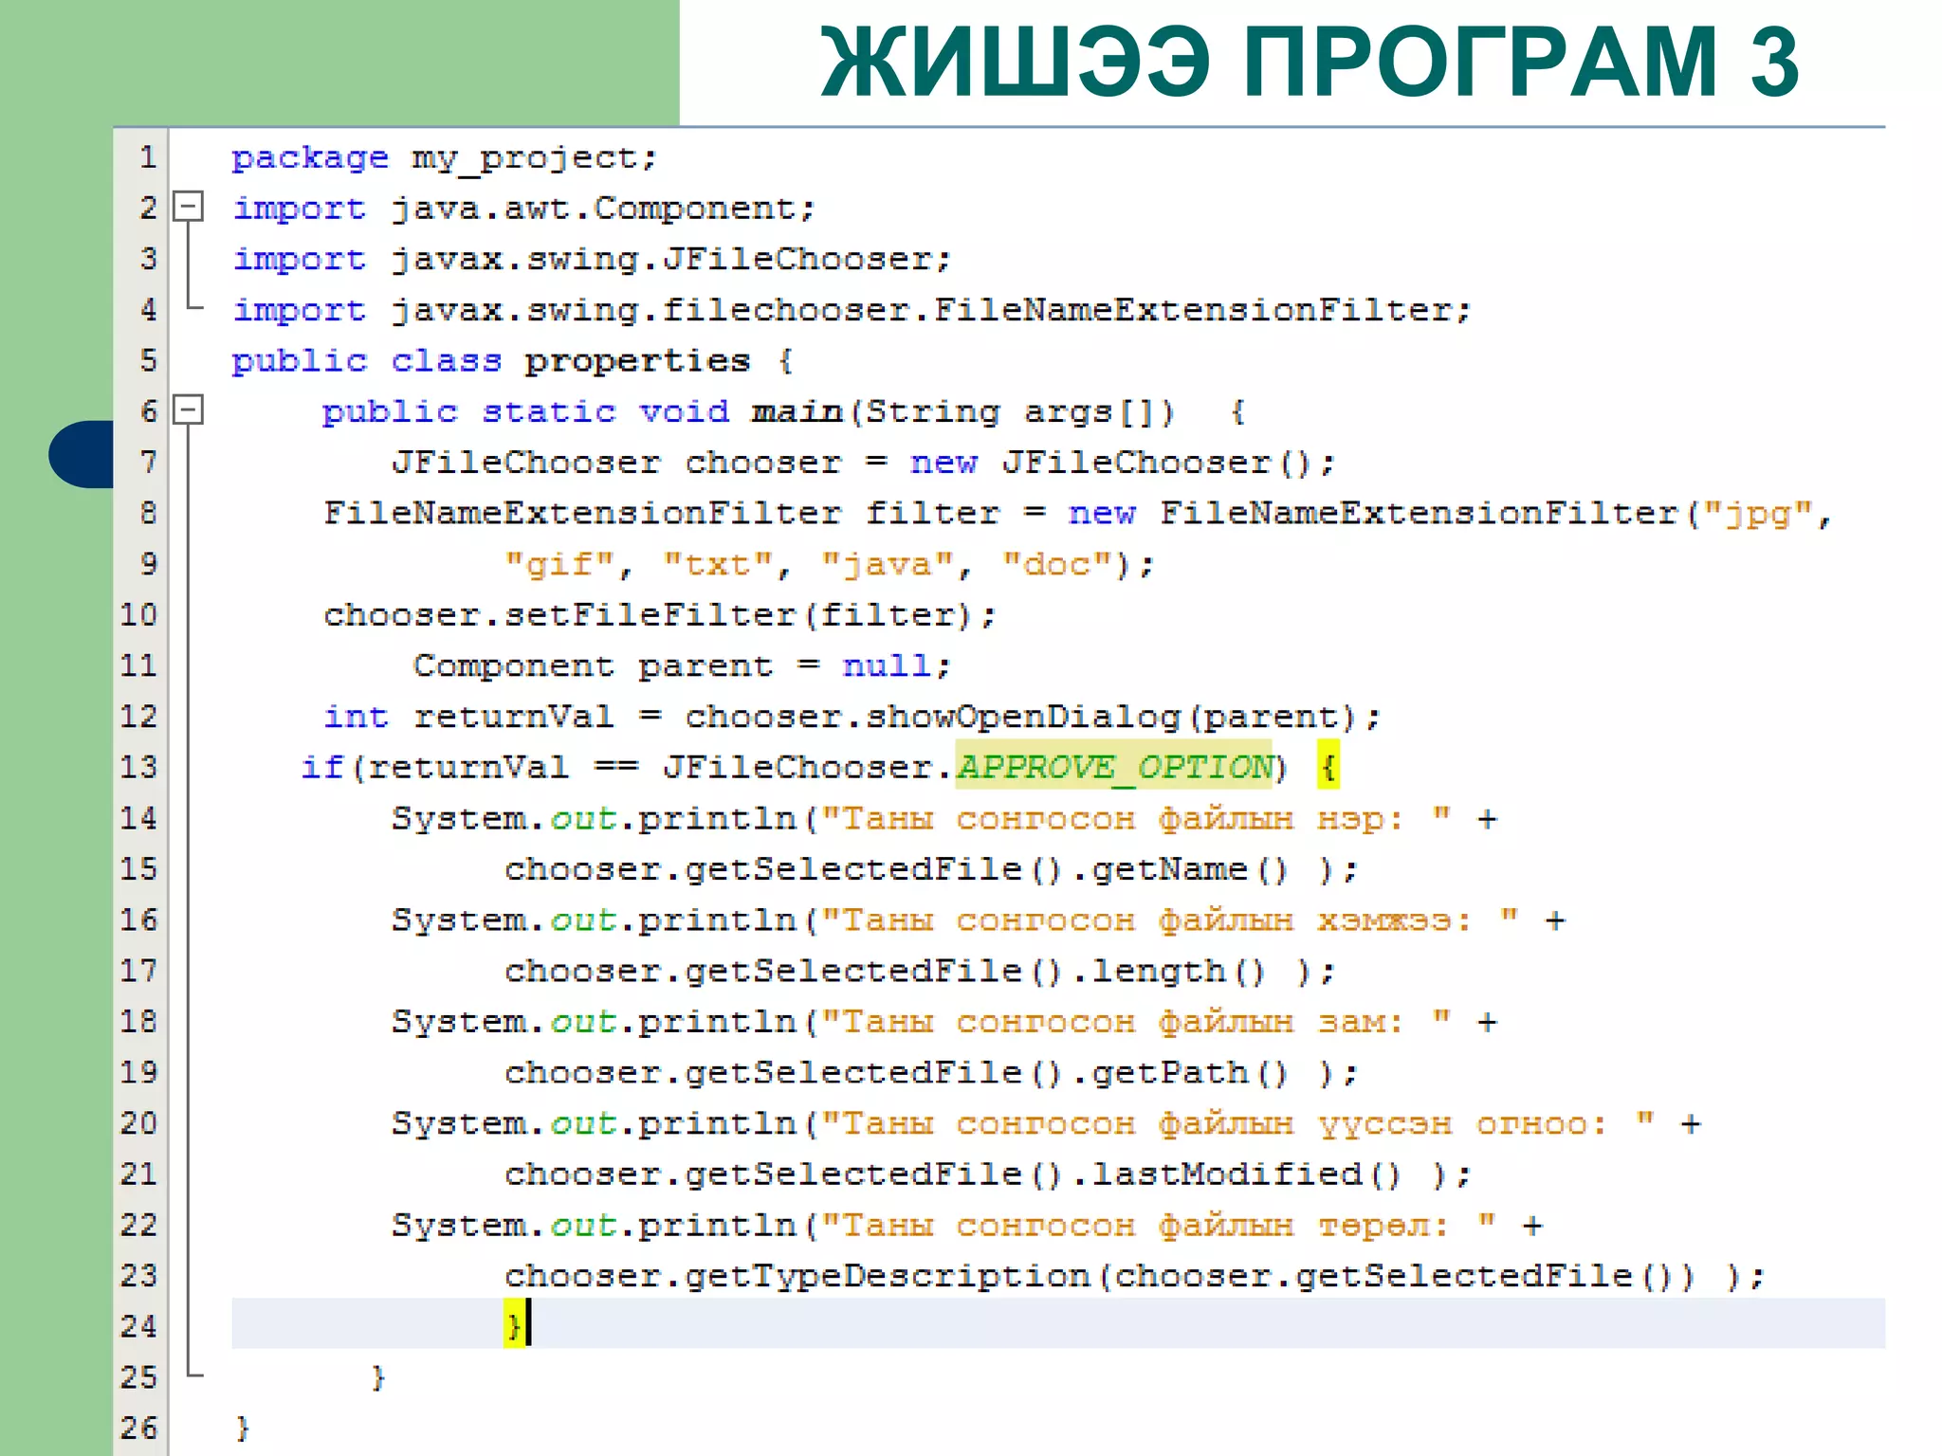The image size is (1942, 1456).
Task: Click line number 26 in gutter
Action: tap(138, 1427)
